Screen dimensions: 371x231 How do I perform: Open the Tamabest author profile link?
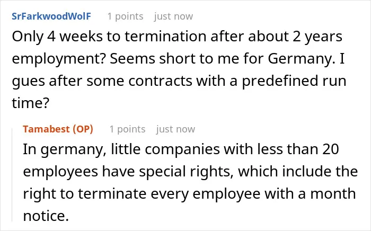tap(47, 129)
